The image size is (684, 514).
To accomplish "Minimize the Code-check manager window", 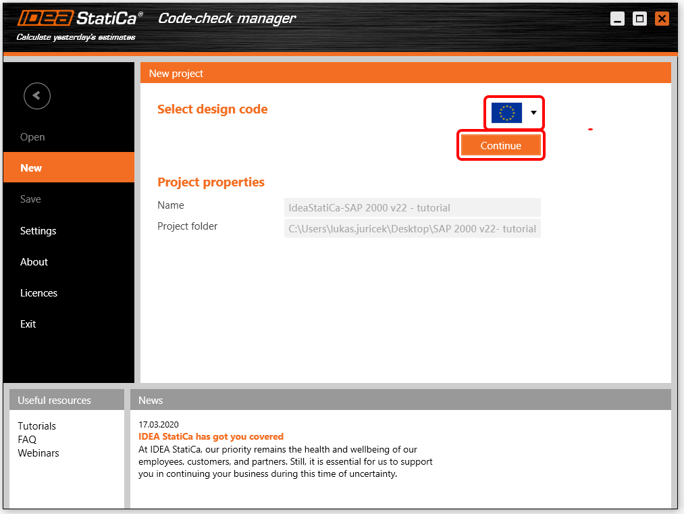I will [x=617, y=19].
